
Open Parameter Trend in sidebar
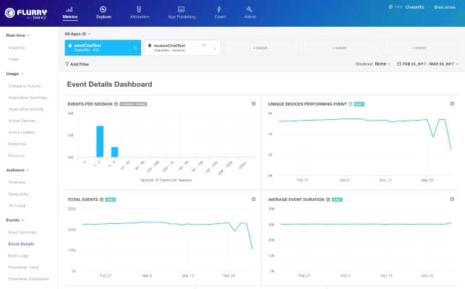pyautogui.click(x=24, y=267)
